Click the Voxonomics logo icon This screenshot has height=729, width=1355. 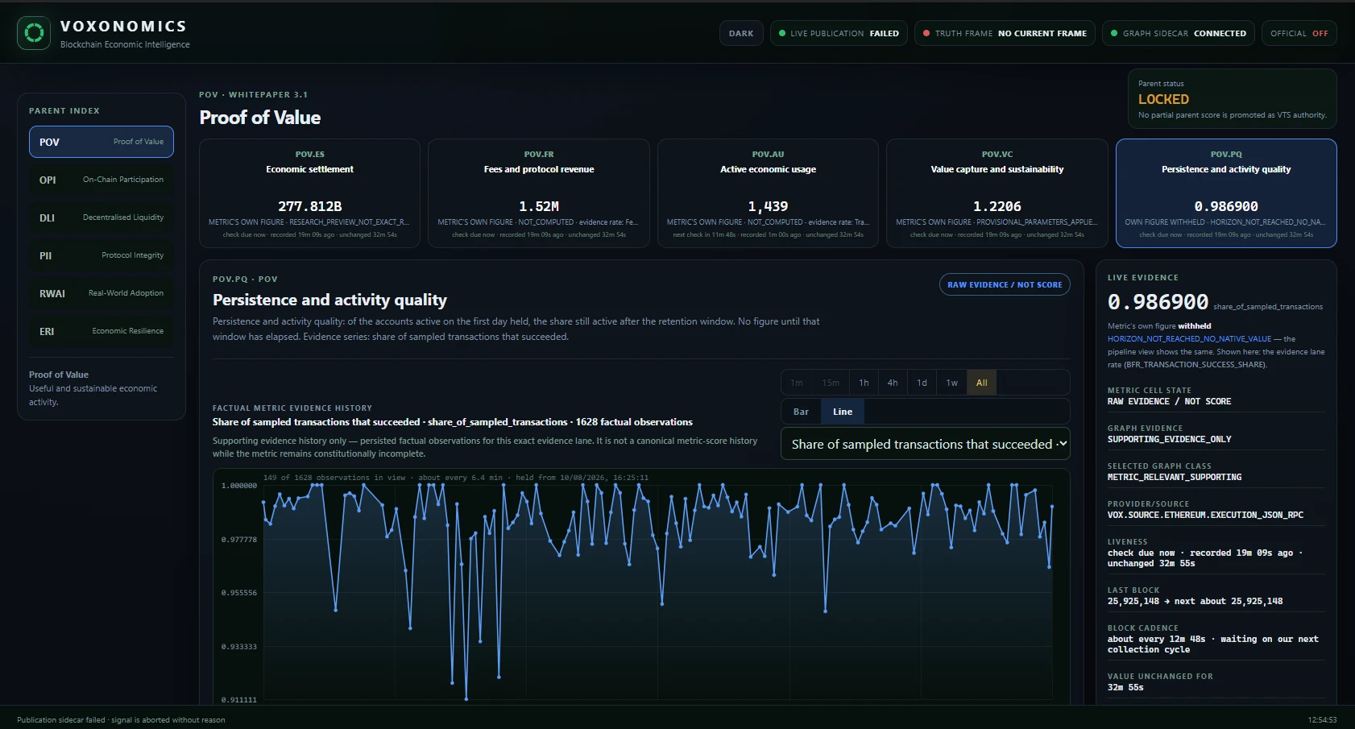[34, 33]
